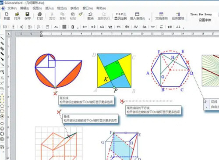
Task: Open the 视图 (View) menu
Action: (37, 8)
